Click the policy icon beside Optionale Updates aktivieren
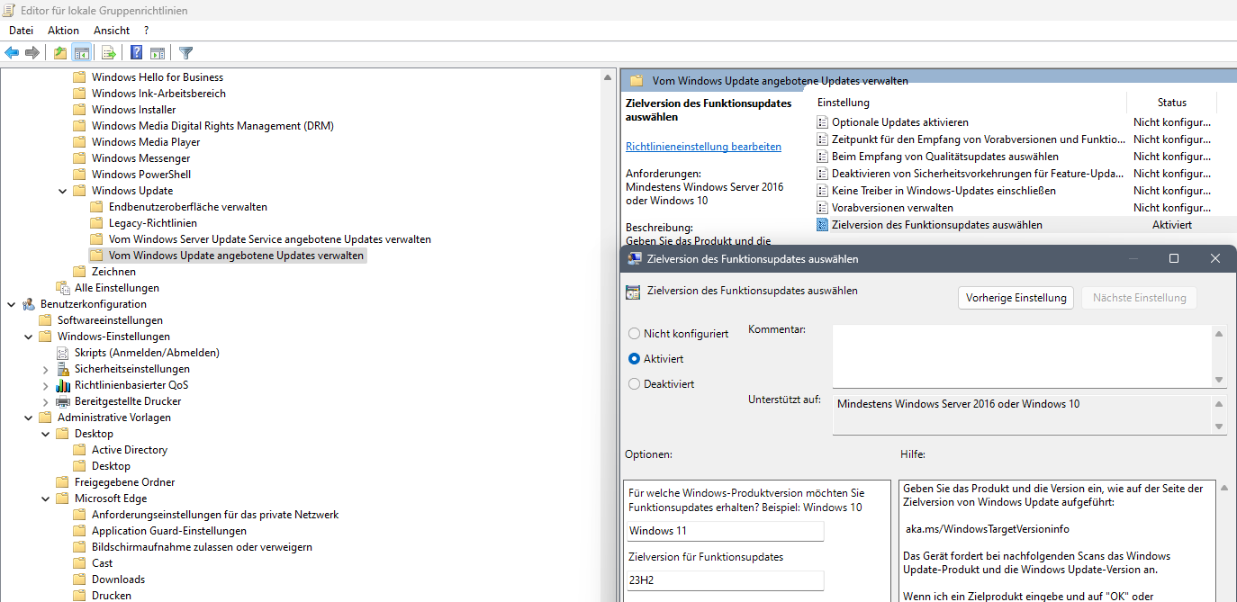 point(822,122)
